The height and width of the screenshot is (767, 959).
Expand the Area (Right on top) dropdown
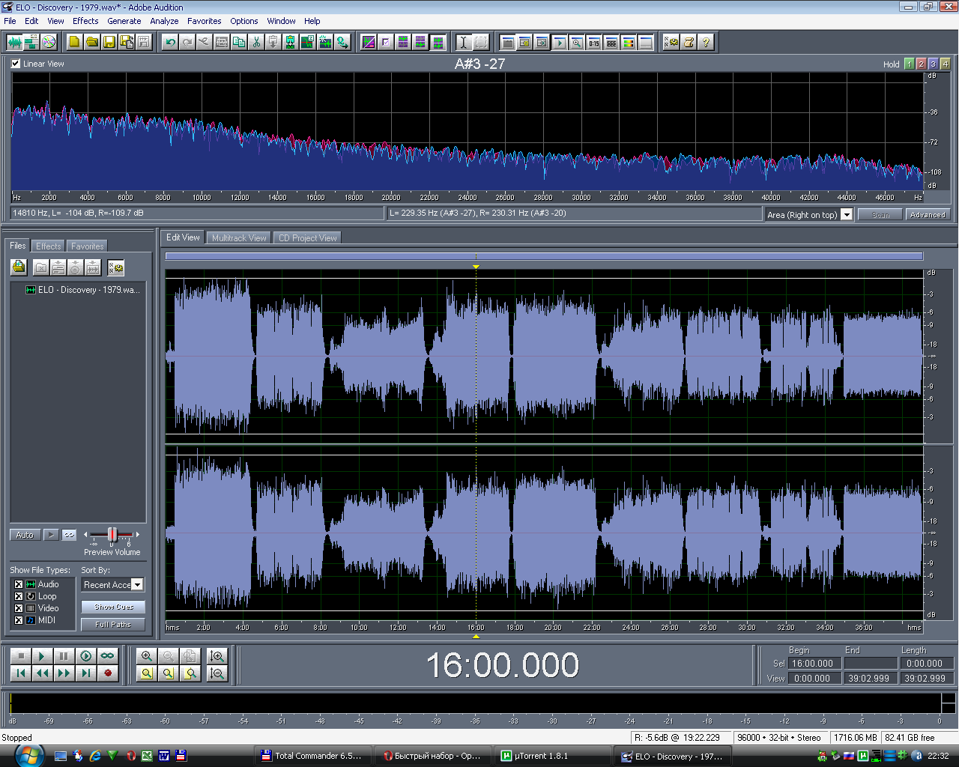click(x=847, y=215)
